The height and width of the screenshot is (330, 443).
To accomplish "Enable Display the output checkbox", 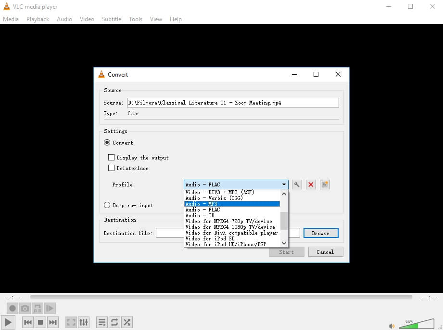I will click(111, 158).
